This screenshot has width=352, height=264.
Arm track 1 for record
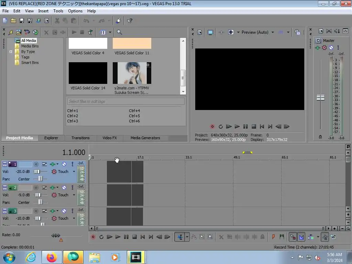[x=36, y=164]
